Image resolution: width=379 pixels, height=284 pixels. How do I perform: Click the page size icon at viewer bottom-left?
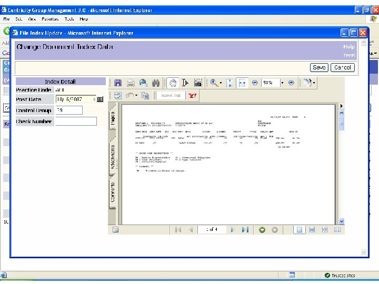click(115, 230)
